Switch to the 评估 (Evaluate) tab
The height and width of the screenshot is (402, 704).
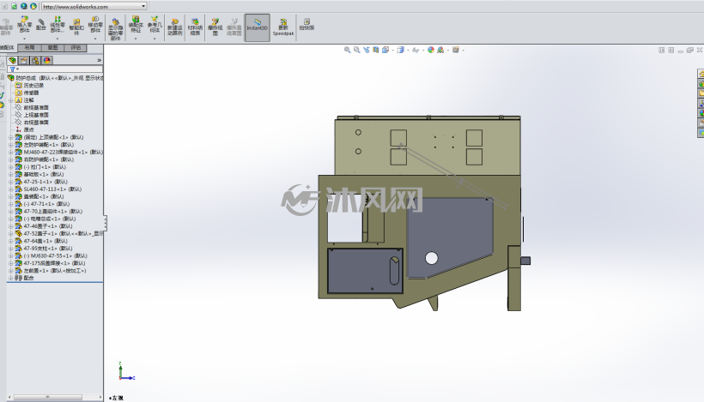76,47
